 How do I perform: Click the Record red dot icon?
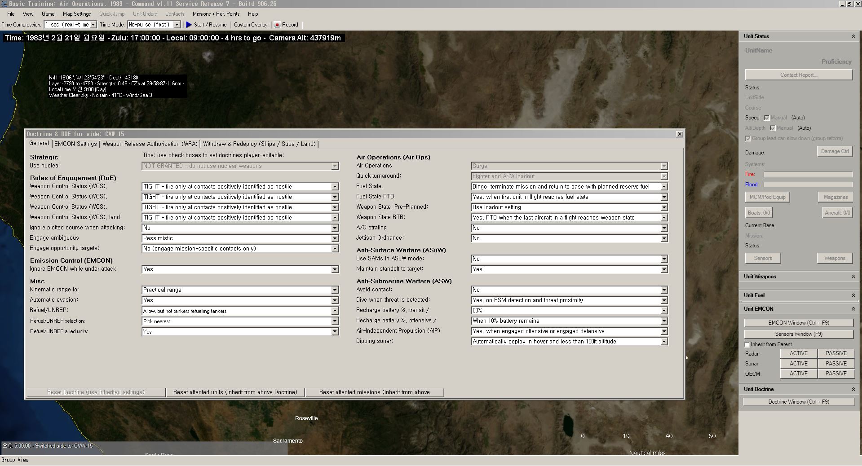click(x=277, y=25)
